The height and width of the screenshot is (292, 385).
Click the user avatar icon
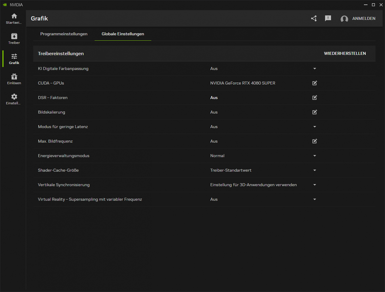[x=344, y=19]
